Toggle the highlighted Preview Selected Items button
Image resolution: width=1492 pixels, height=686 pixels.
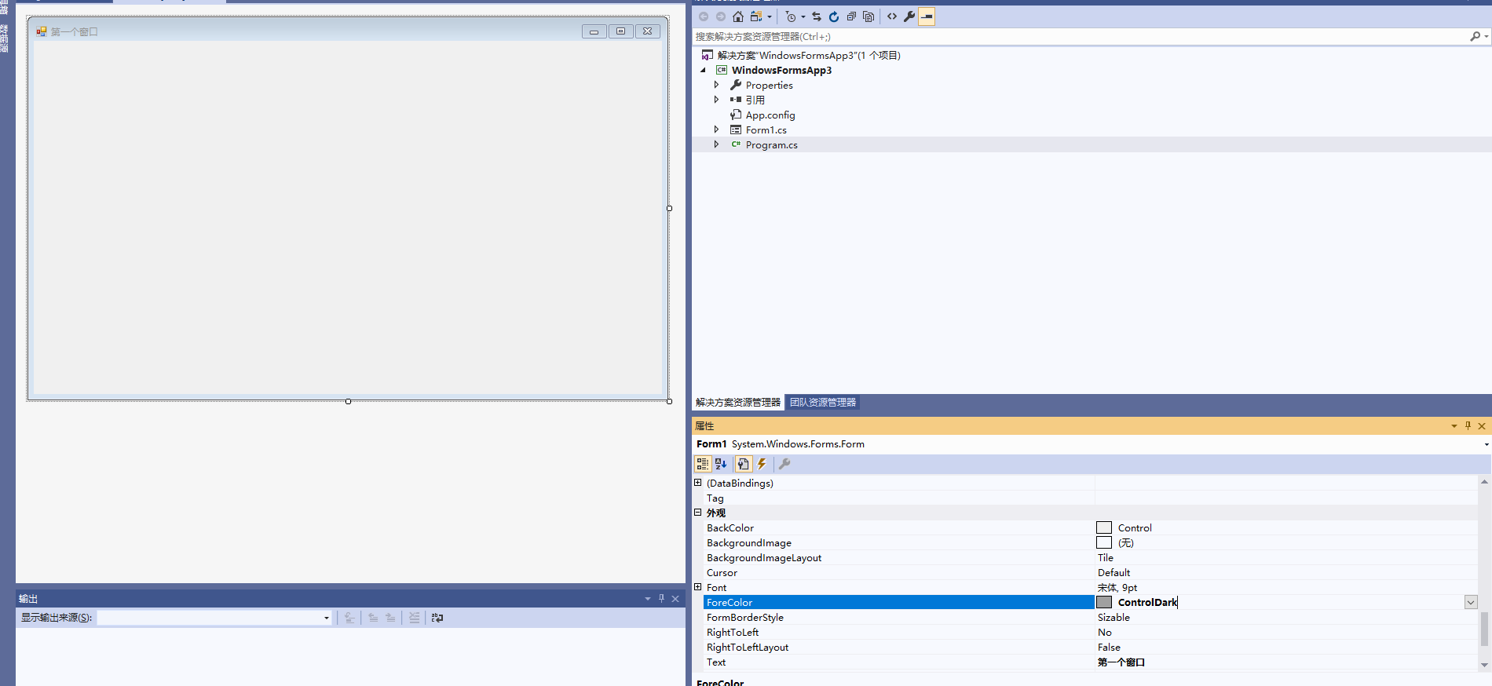927,16
